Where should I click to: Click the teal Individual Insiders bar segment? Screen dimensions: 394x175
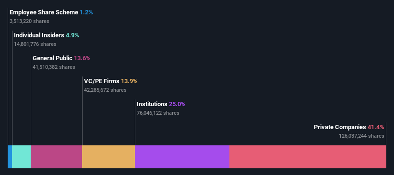(22, 157)
